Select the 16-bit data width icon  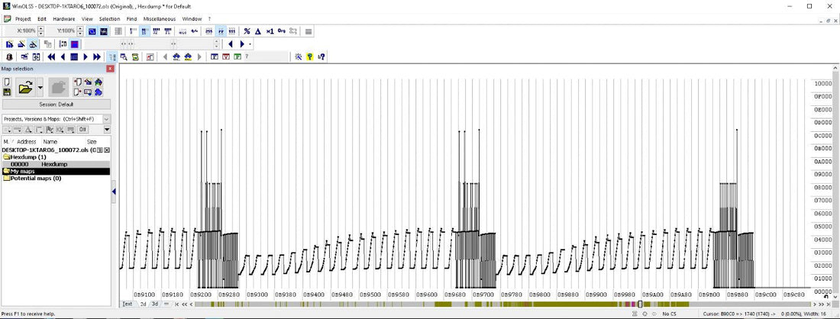(x=144, y=31)
